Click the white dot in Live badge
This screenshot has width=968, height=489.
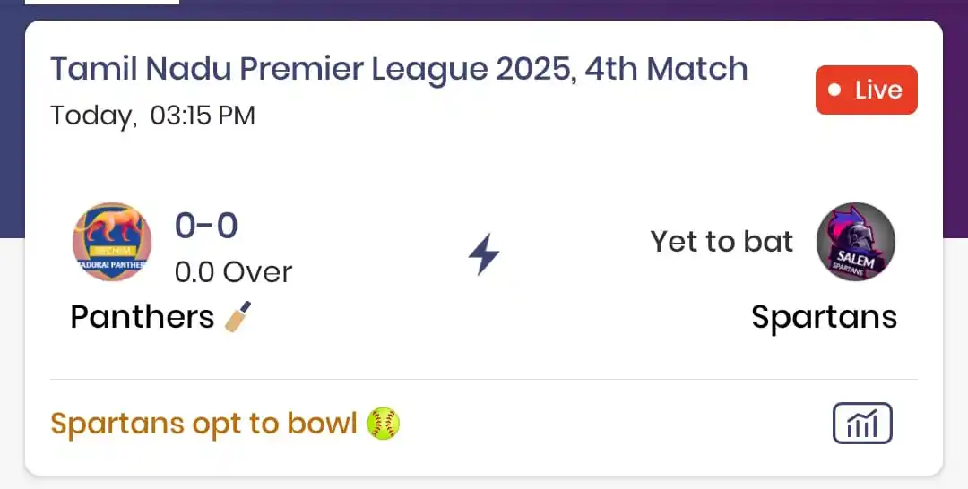point(835,90)
